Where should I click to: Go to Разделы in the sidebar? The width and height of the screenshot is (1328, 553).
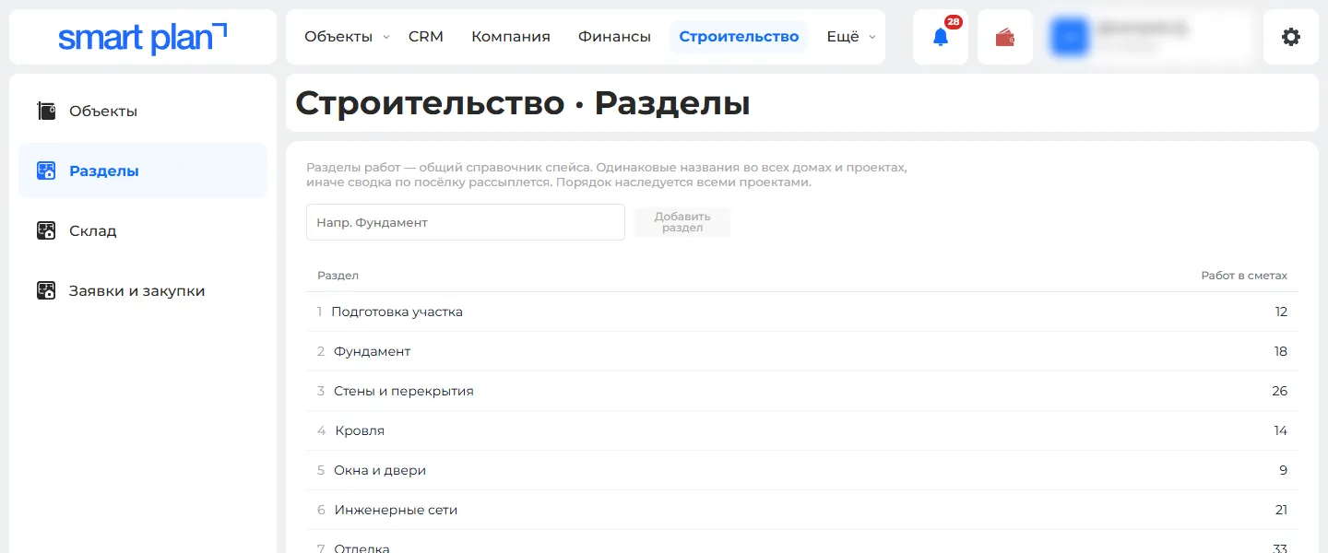(x=143, y=171)
